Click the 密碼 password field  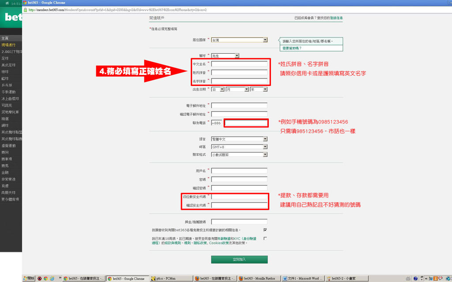coord(239,179)
